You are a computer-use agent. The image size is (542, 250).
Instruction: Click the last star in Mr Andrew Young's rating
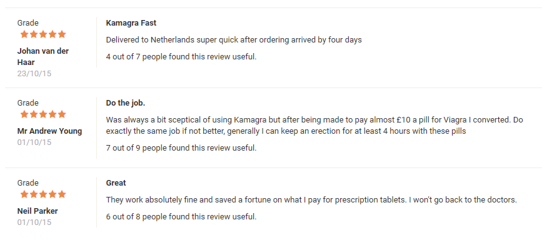tap(61, 114)
